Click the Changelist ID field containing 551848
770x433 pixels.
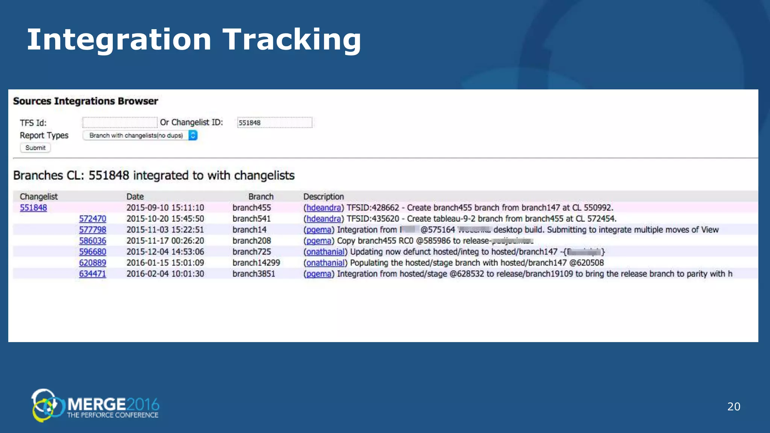[x=274, y=123]
